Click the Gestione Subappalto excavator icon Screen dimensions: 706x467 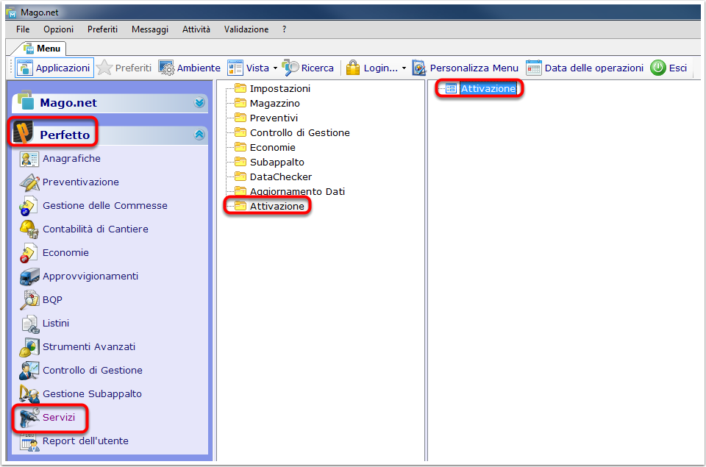tap(29, 394)
